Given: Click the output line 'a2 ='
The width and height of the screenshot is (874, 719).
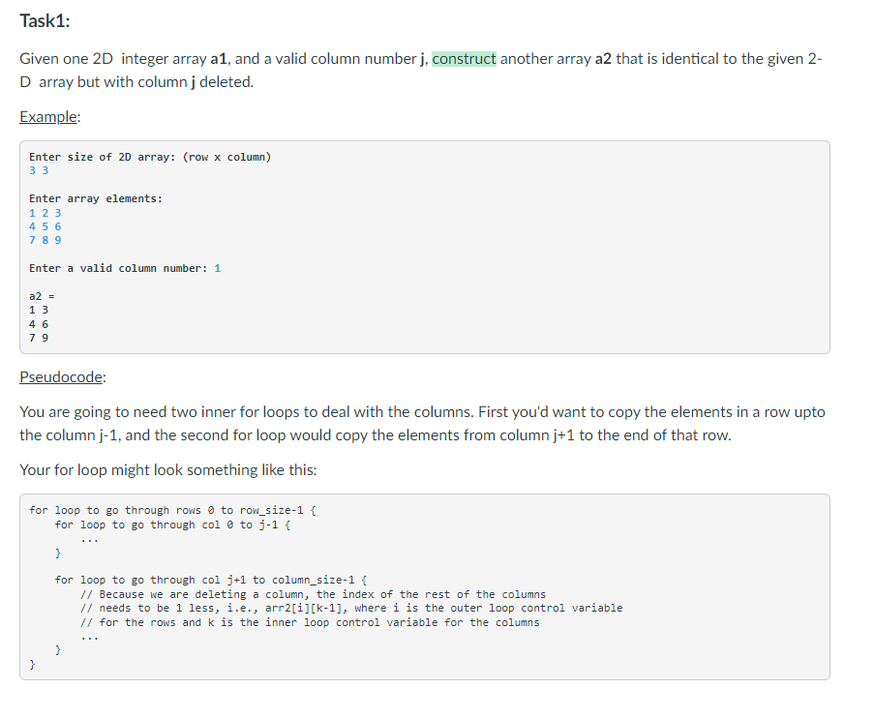Looking at the screenshot, I should 39,295.
